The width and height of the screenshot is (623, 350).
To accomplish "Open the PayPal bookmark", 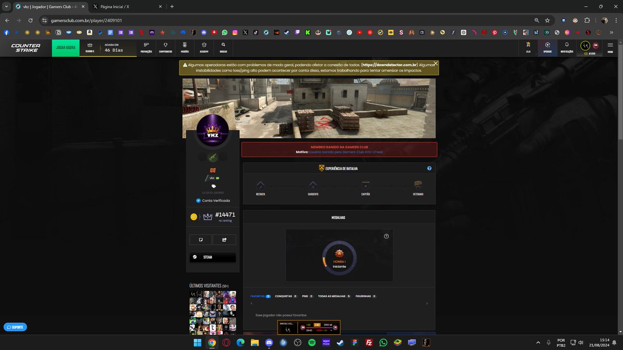I will tap(100, 32).
